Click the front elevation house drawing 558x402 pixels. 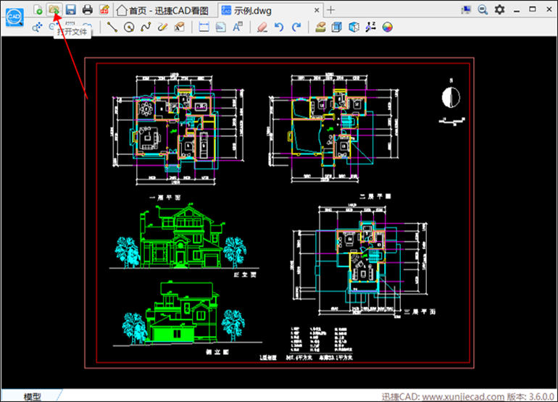[x=181, y=236]
